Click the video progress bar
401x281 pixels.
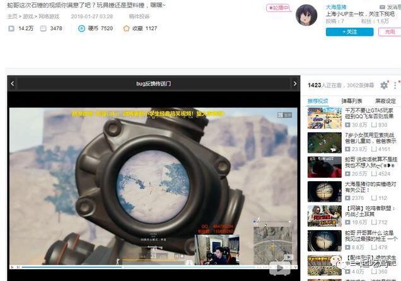click(x=138, y=267)
